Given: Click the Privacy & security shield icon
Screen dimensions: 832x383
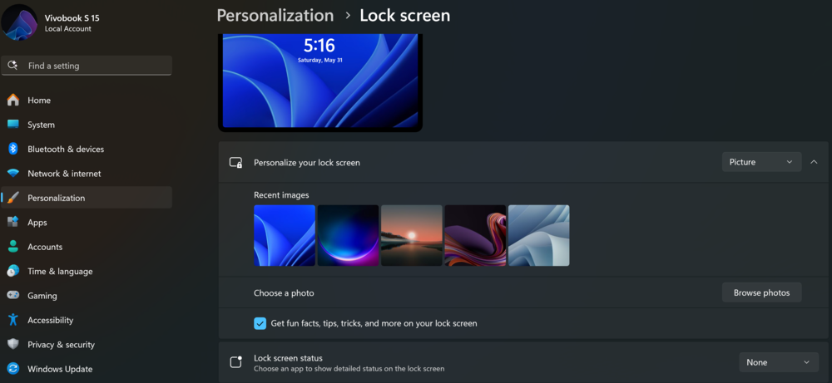Looking at the screenshot, I should 13,344.
